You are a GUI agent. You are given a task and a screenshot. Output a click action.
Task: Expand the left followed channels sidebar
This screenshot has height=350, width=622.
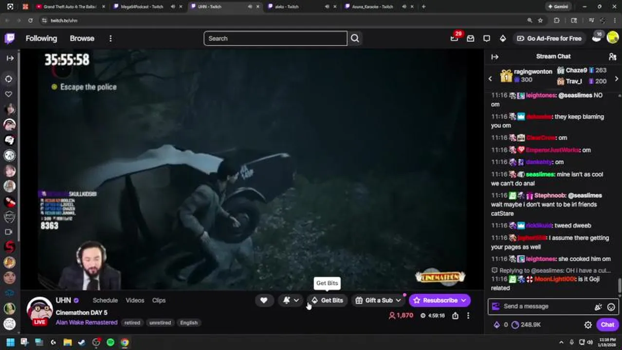point(10,58)
